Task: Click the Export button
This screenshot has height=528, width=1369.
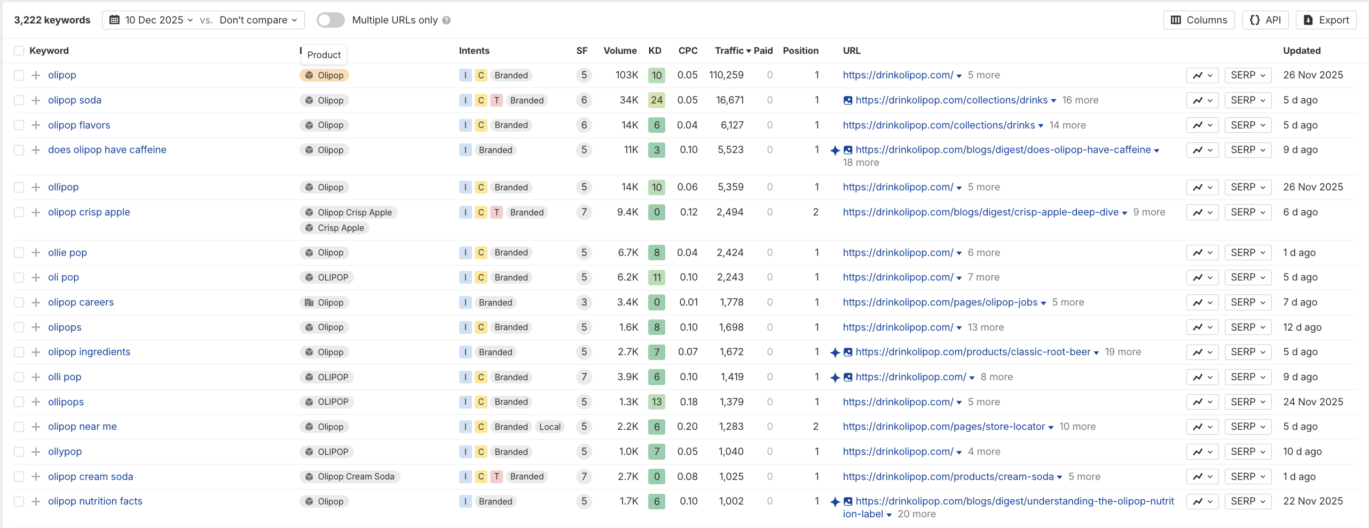Action: [x=1326, y=20]
